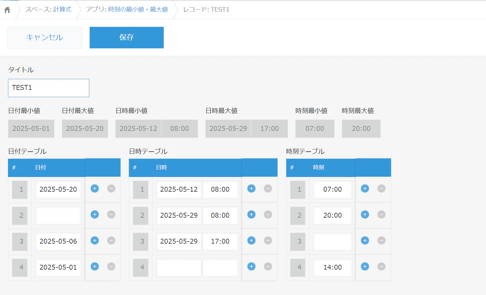The image size is (486, 295).
Task: Add row after 07:00 in time table
Action: [x=365, y=189]
